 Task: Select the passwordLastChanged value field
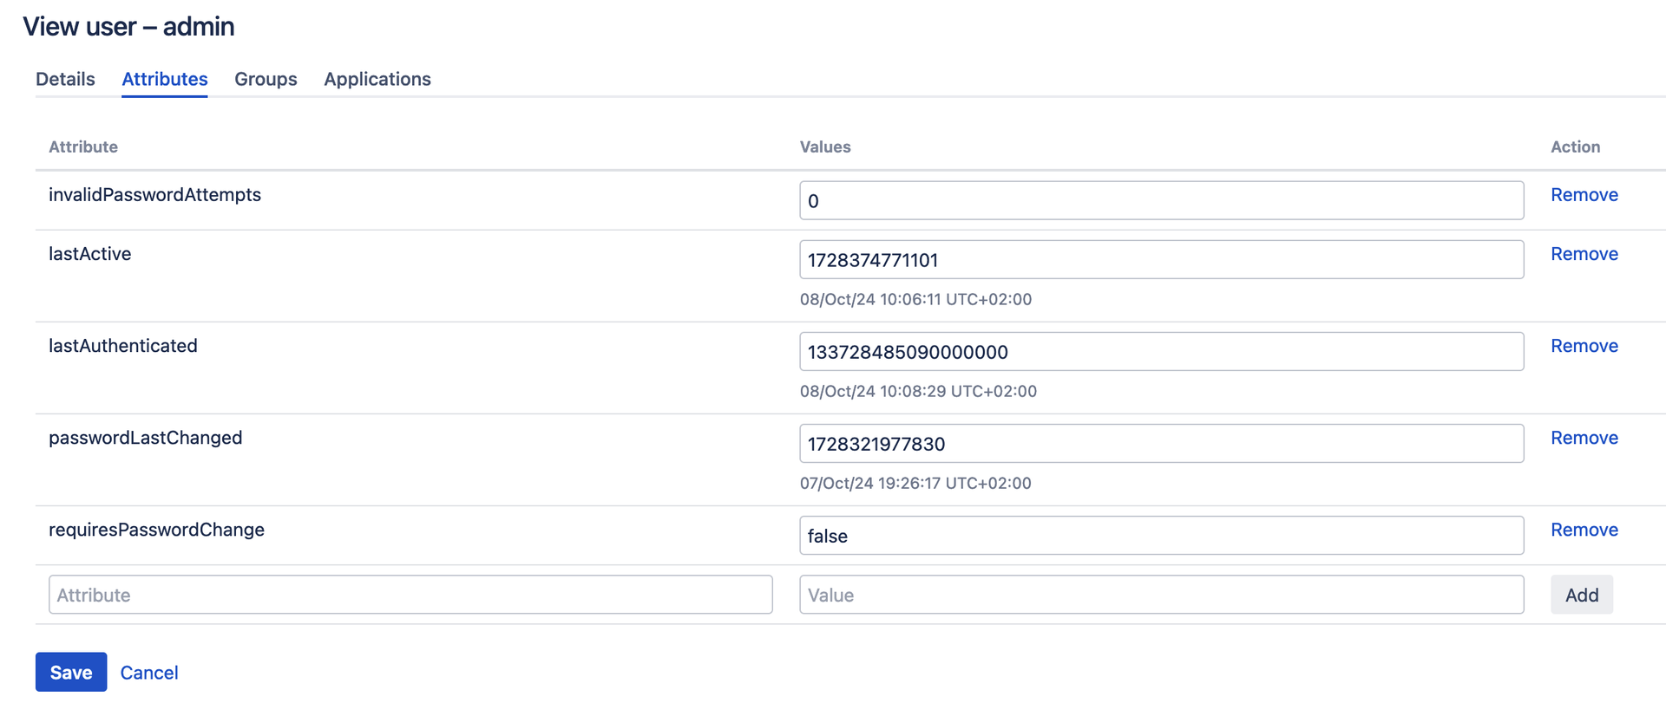(x=1161, y=443)
